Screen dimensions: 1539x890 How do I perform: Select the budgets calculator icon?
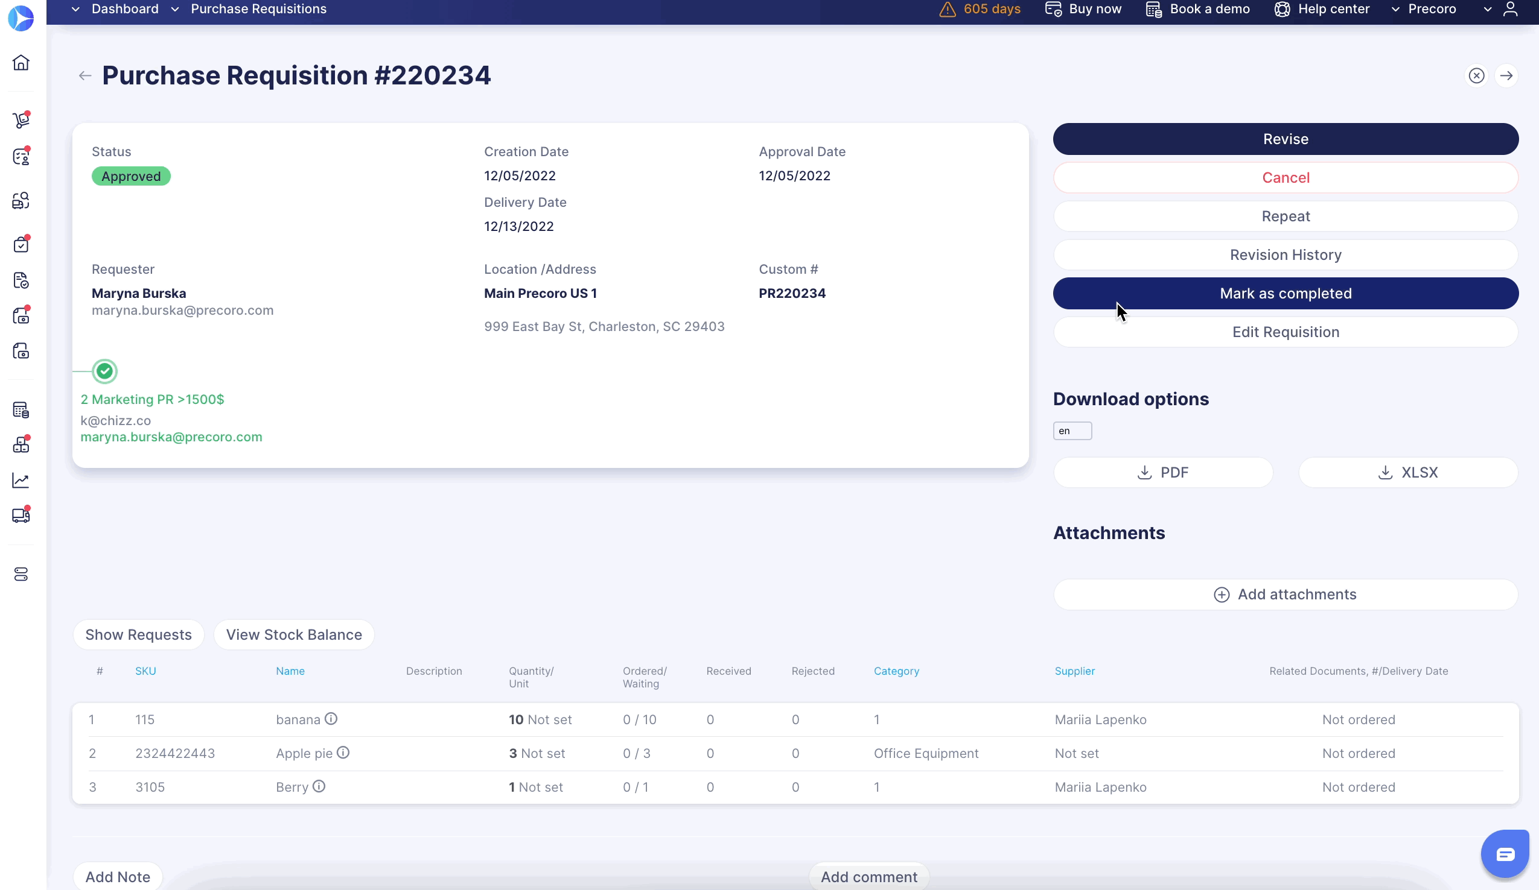click(x=21, y=409)
